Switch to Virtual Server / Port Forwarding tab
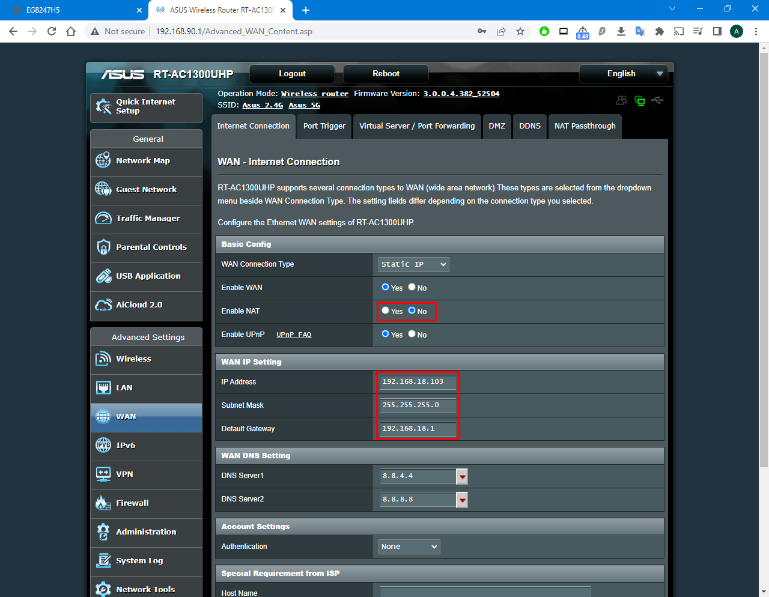 [417, 126]
